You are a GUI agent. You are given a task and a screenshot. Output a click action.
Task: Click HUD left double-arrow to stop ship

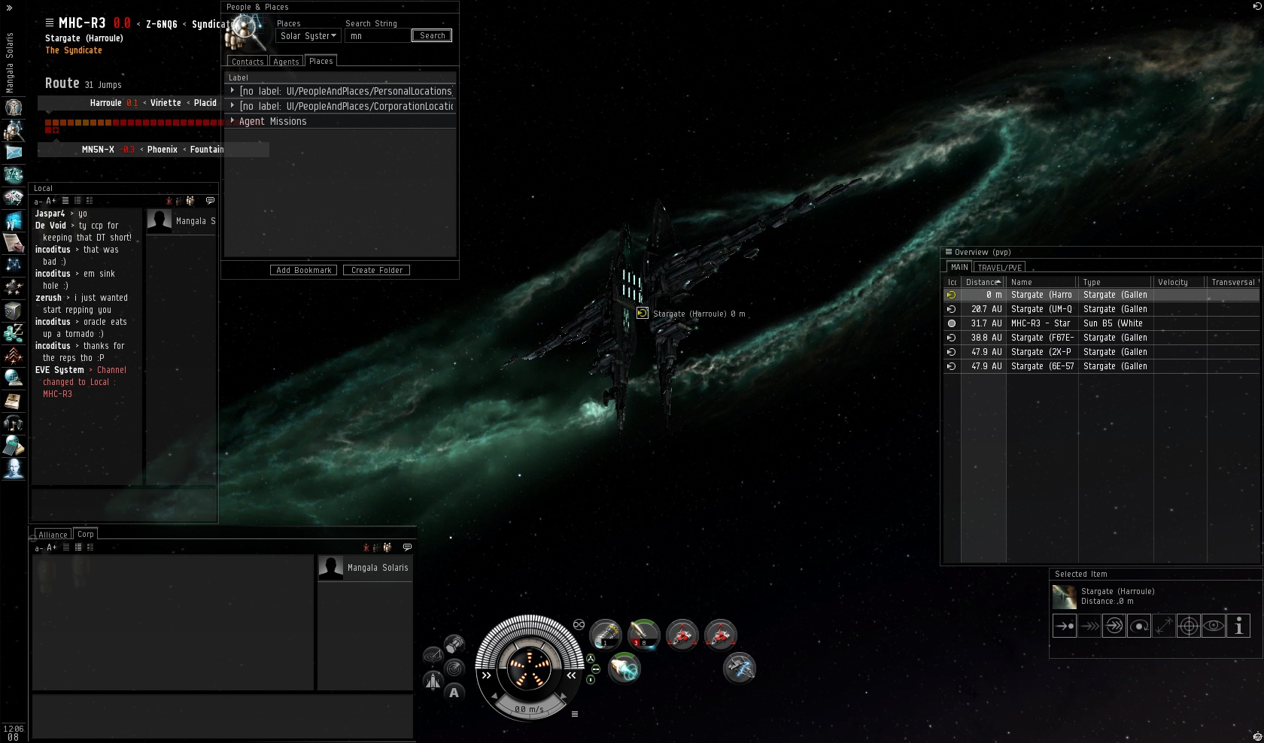click(x=486, y=675)
